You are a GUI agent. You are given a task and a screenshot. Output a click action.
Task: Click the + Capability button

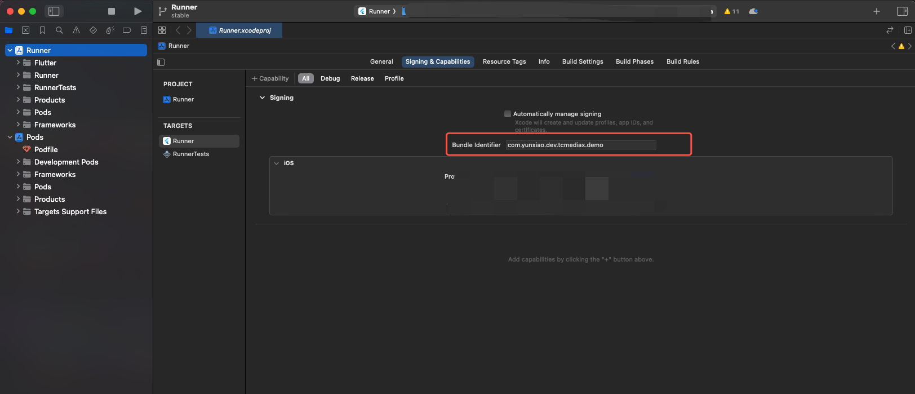pyautogui.click(x=270, y=78)
